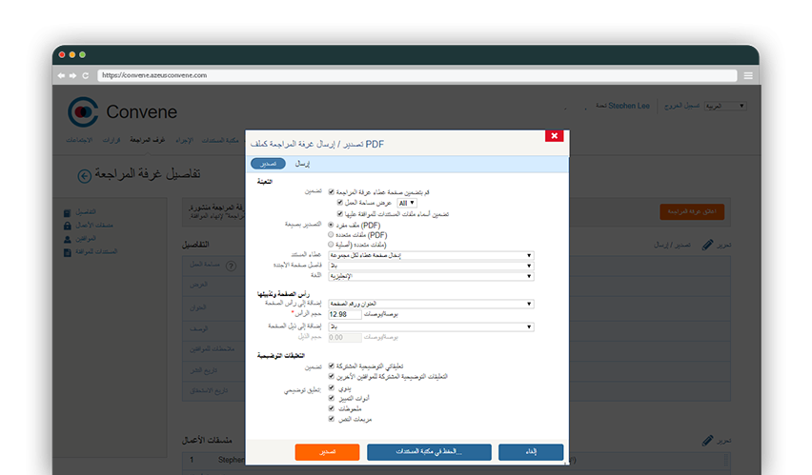Open the المستندات للموافقة sidebar link
Screen dimensions: 812x475
pos(96,252)
